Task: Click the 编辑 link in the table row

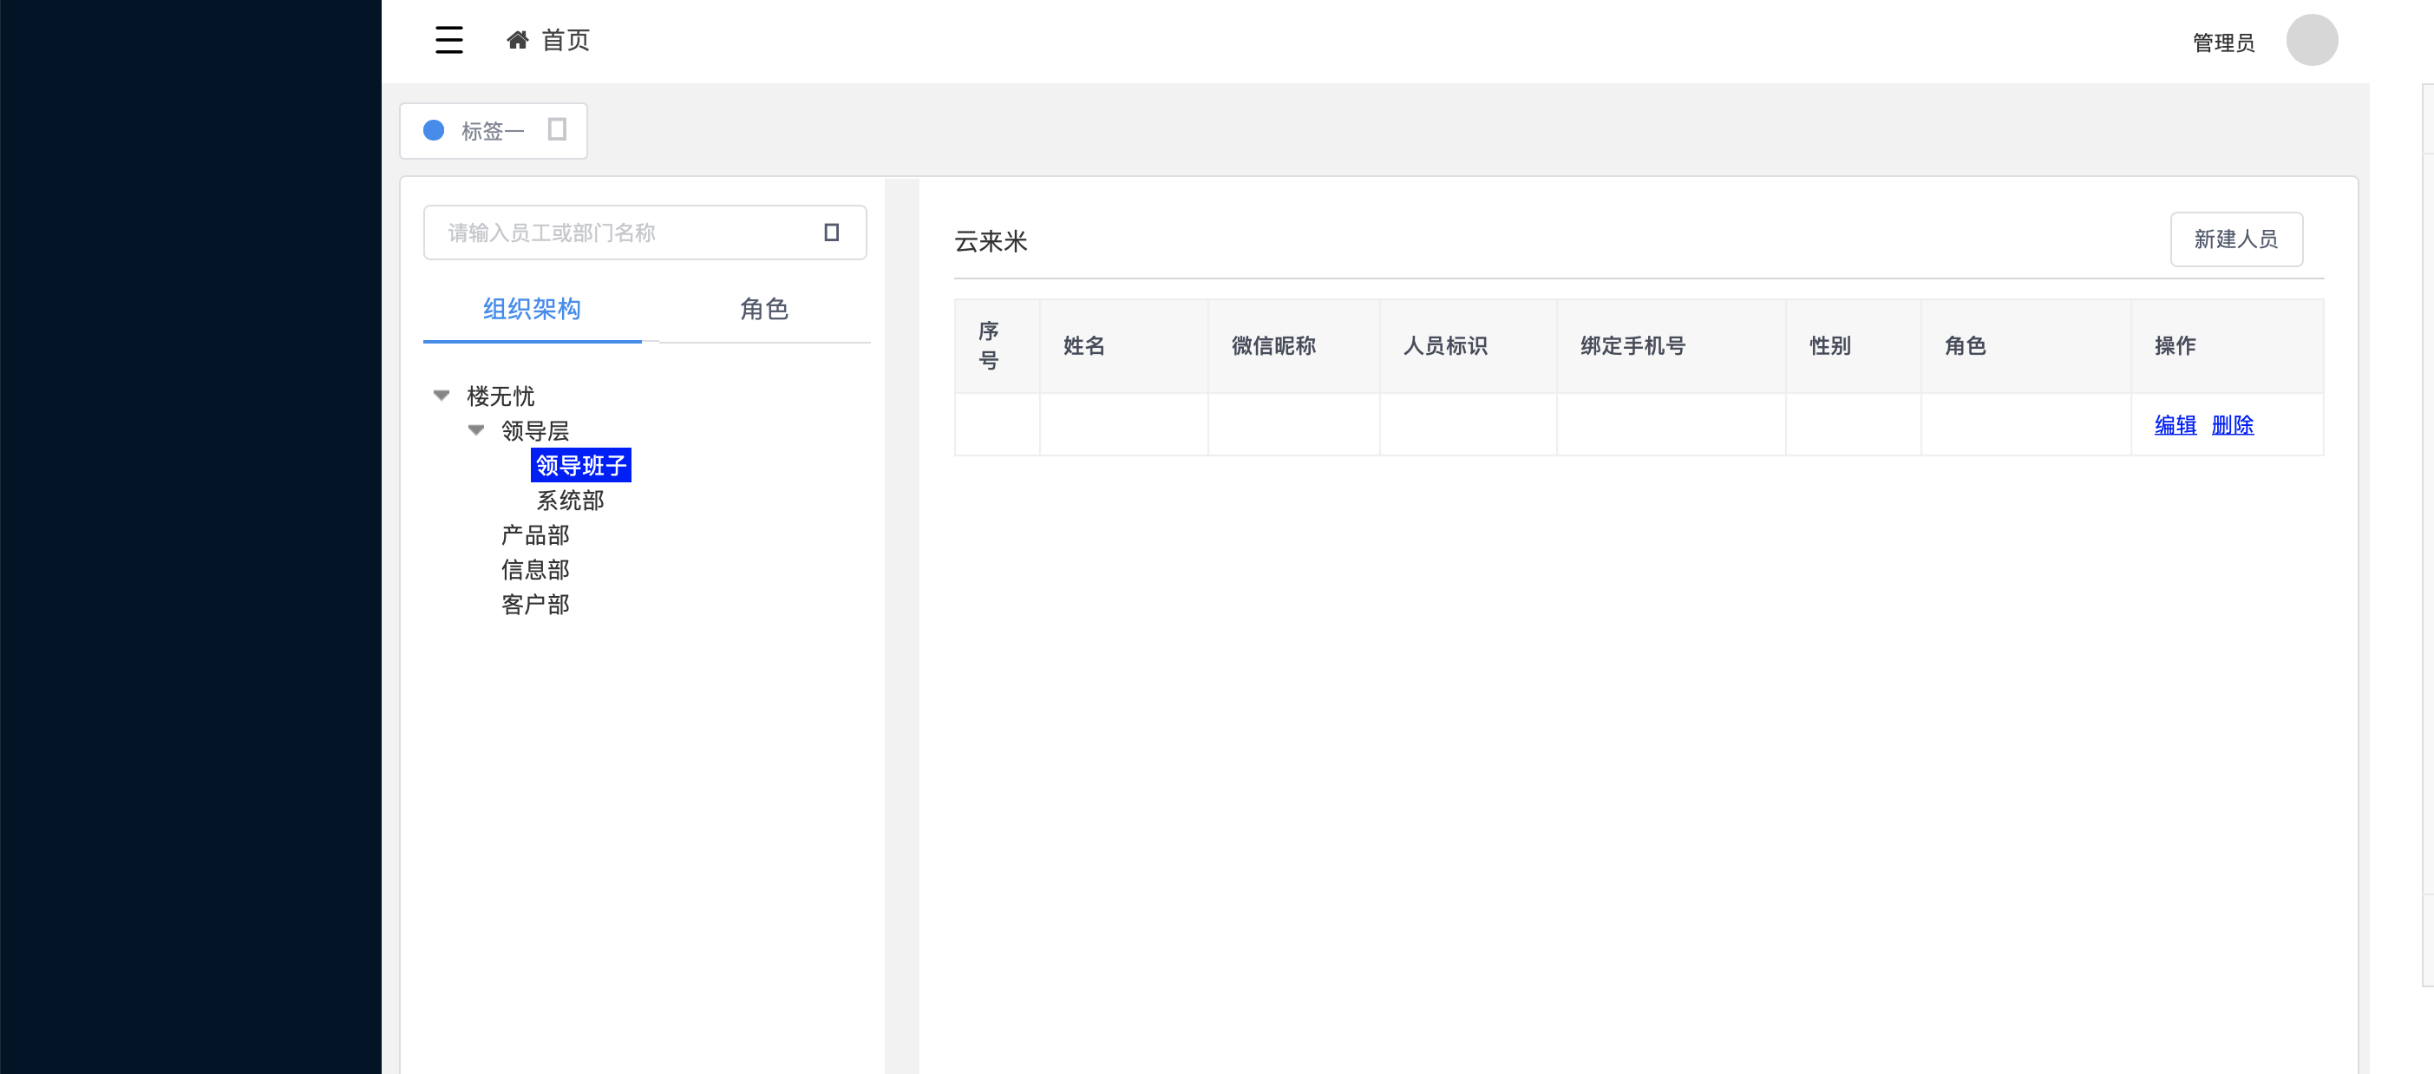Action: (2176, 425)
